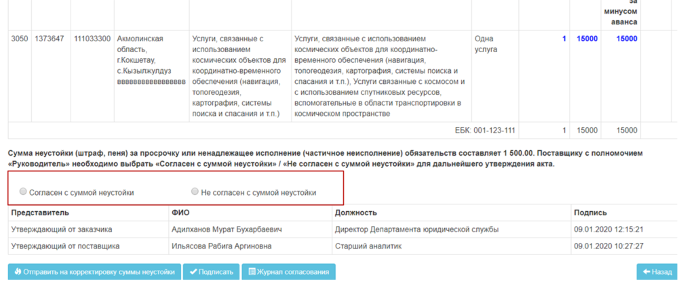Click the code 111033300 cell

tap(92, 39)
